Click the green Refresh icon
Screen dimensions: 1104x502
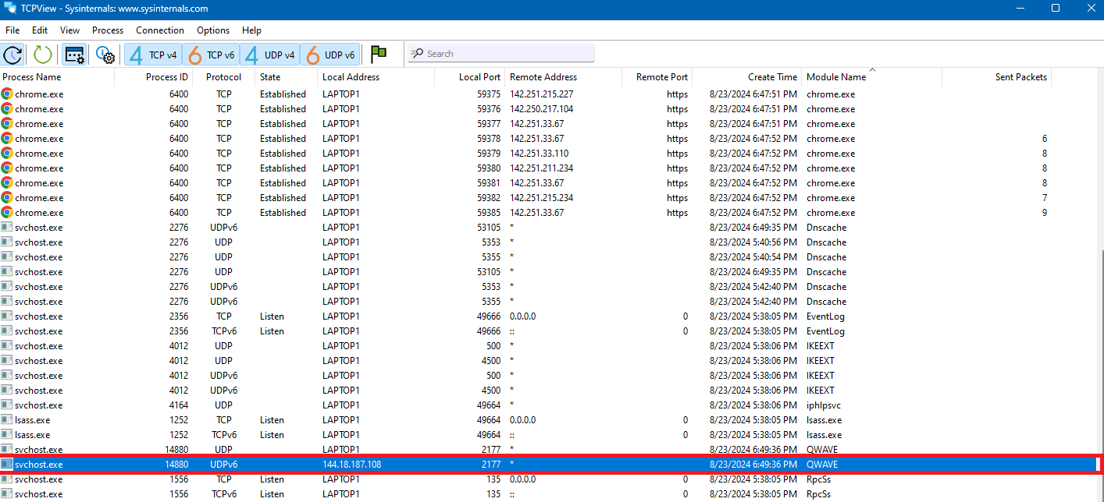42,55
